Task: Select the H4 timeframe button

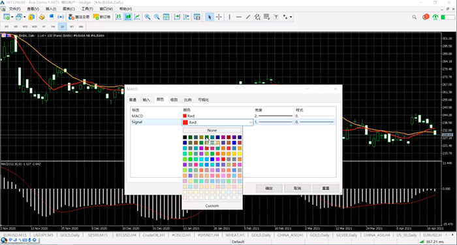Action: (53, 27)
